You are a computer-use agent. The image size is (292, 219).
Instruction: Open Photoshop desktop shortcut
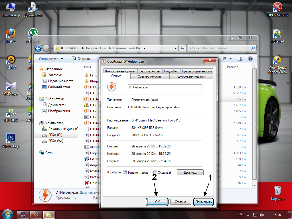tap(11, 141)
